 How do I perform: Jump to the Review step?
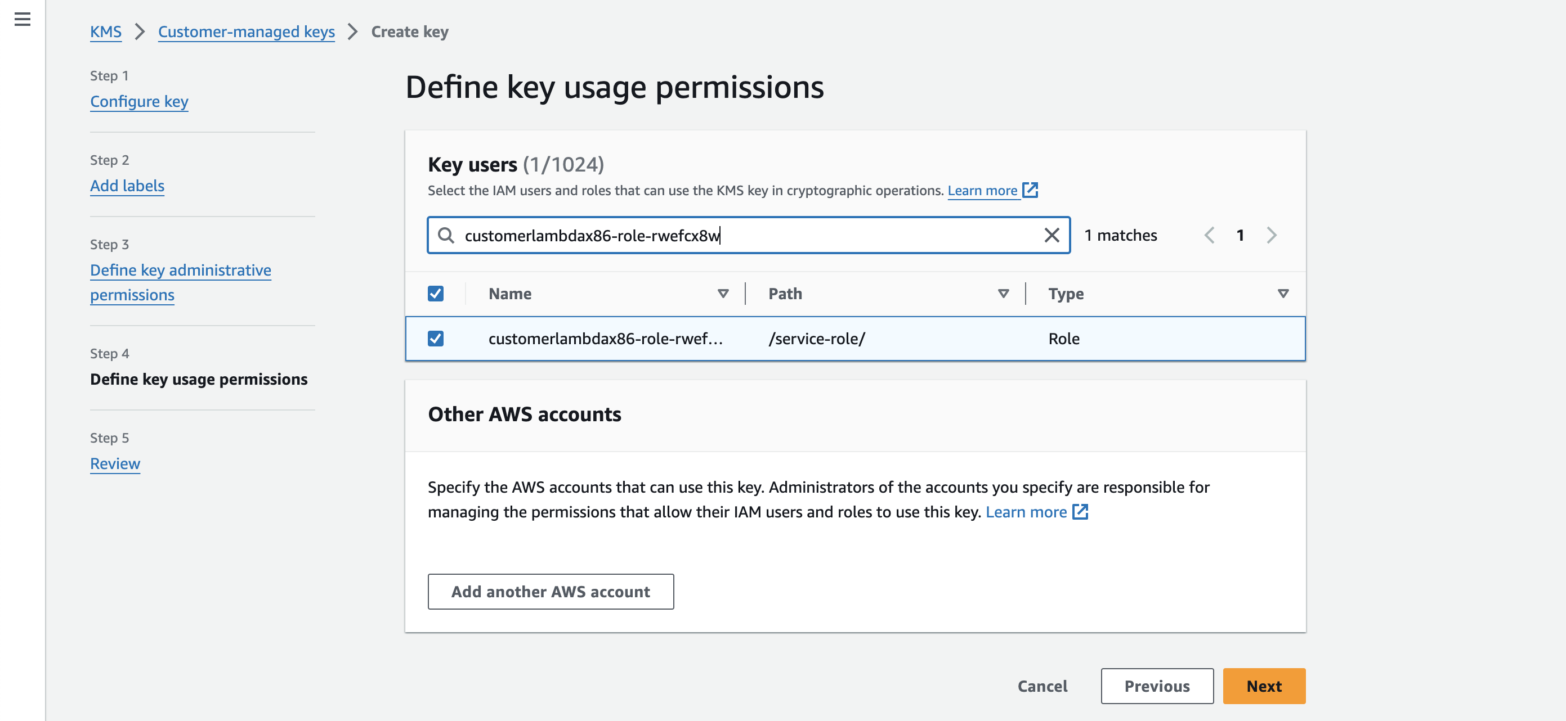pos(115,463)
